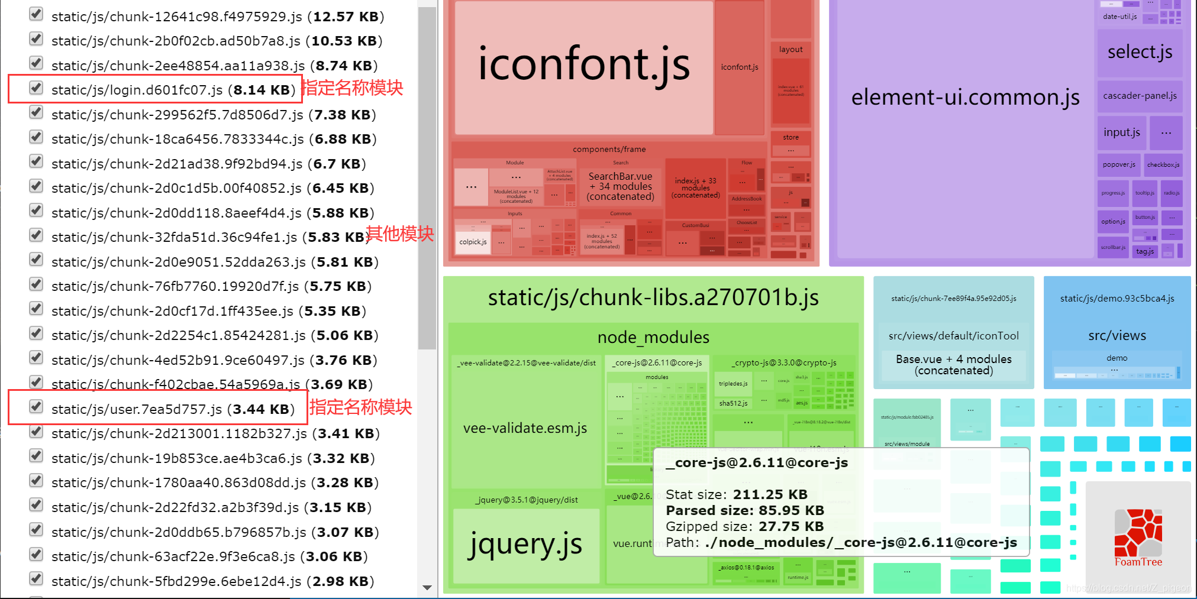Click the popover.js treemap cell
Screen dimensions: 1197x599
[1119, 165]
